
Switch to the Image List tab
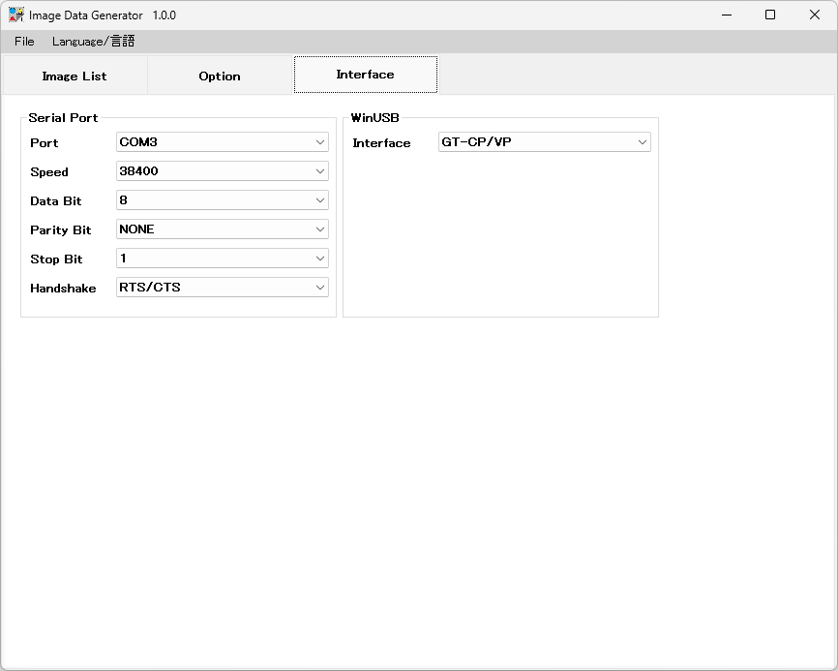(x=75, y=76)
